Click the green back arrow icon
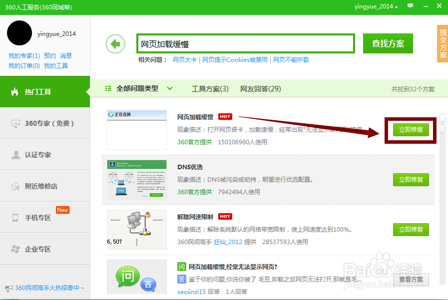 click(x=115, y=44)
